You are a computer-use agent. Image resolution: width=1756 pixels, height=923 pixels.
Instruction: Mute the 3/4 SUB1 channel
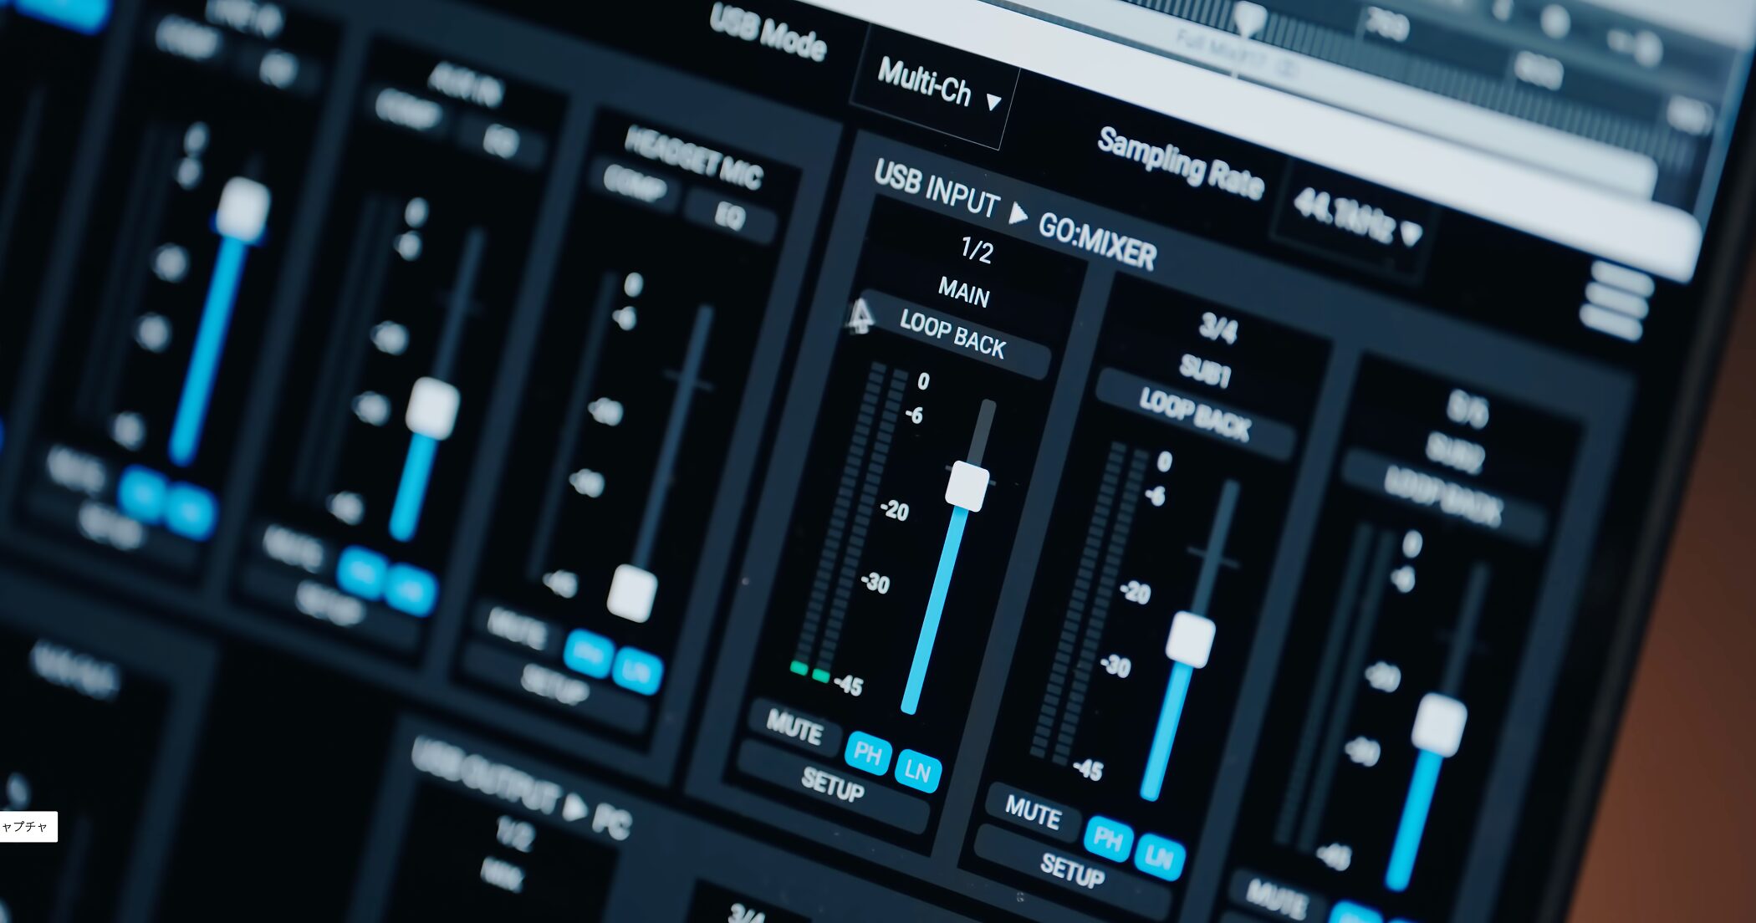point(1033,811)
